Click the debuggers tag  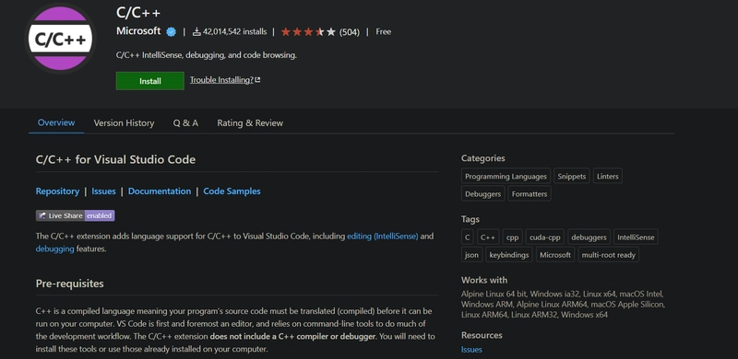click(589, 237)
